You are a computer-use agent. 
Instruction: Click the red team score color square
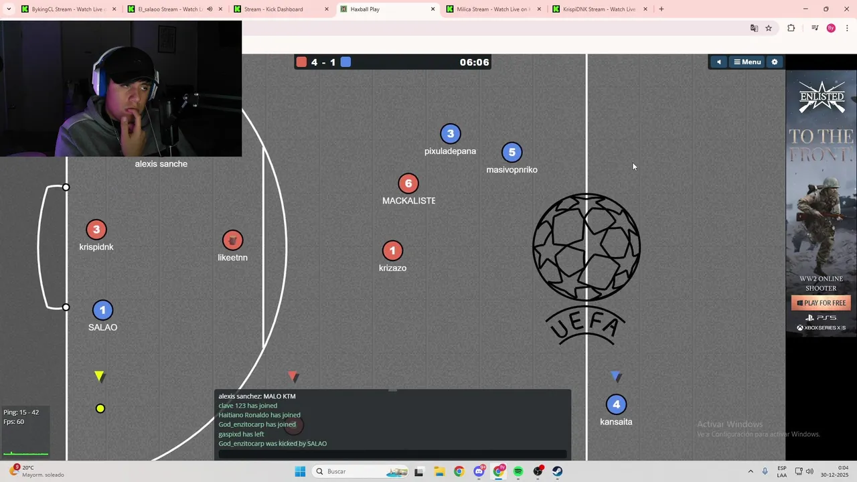click(301, 62)
